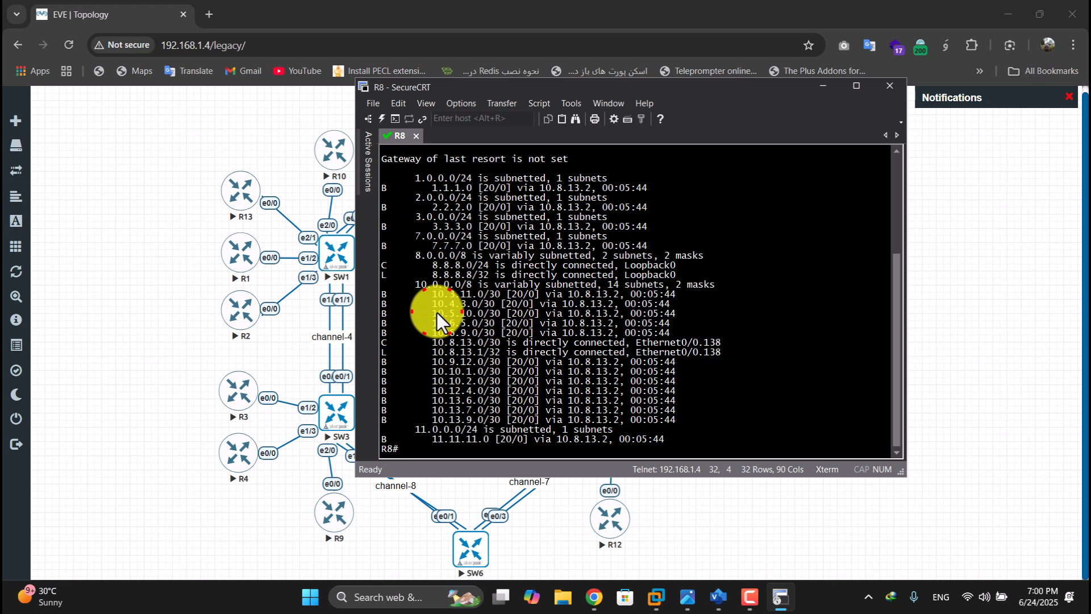Click the R12 router node
The width and height of the screenshot is (1091, 614).
click(x=610, y=518)
